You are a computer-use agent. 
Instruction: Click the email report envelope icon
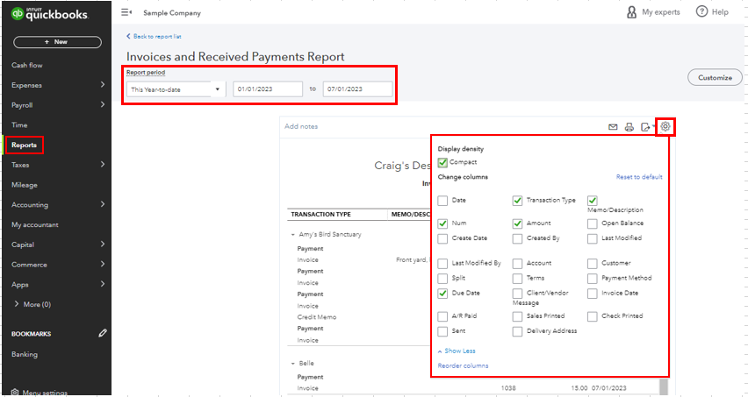(613, 127)
